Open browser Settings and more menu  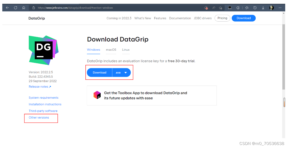click(x=280, y=8)
